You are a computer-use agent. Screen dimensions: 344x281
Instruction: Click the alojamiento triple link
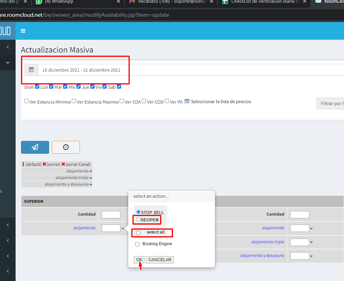(x=268, y=242)
